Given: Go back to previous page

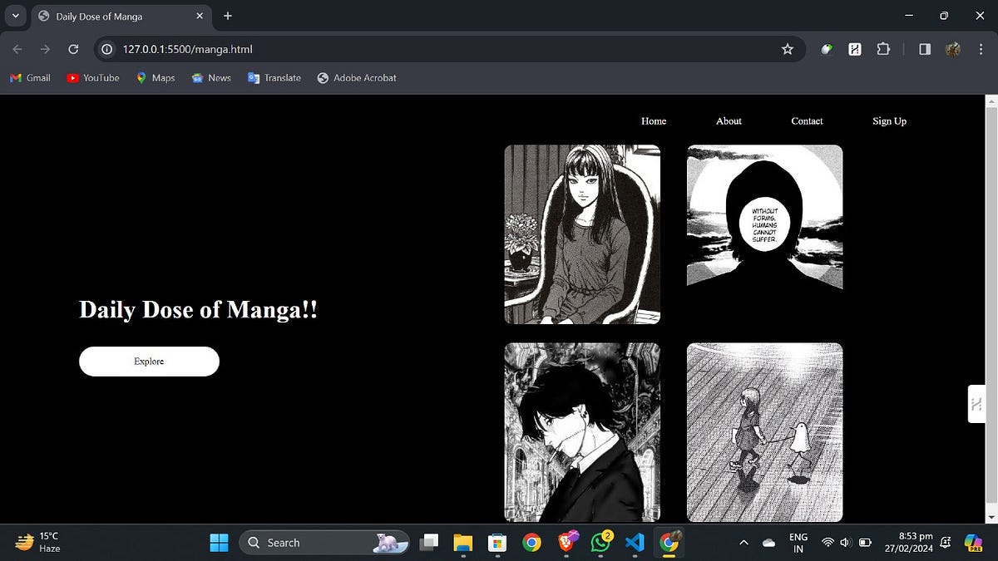Looking at the screenshot, I should pyautogui.click(x=17, y=49).
